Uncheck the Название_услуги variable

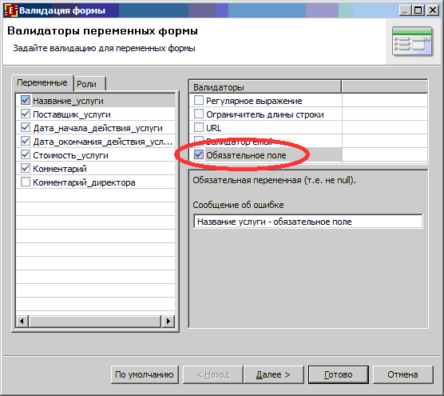pos(26,100)
